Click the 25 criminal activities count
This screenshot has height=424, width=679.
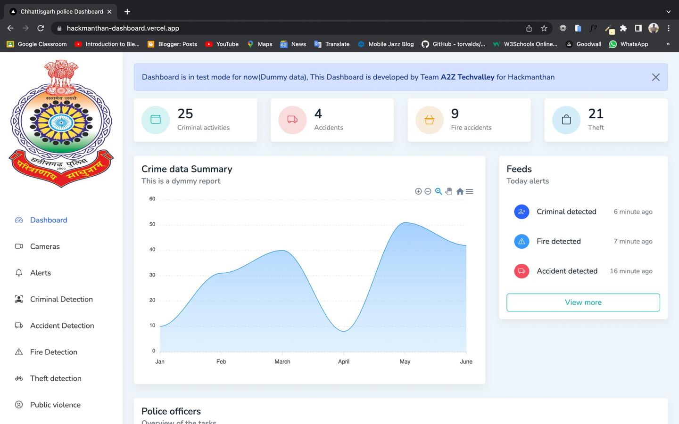pyautogui.click(x=185, y=114)
